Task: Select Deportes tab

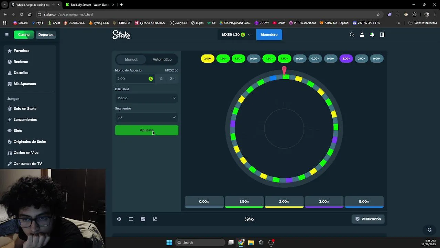Action: (x=46, y=34)
